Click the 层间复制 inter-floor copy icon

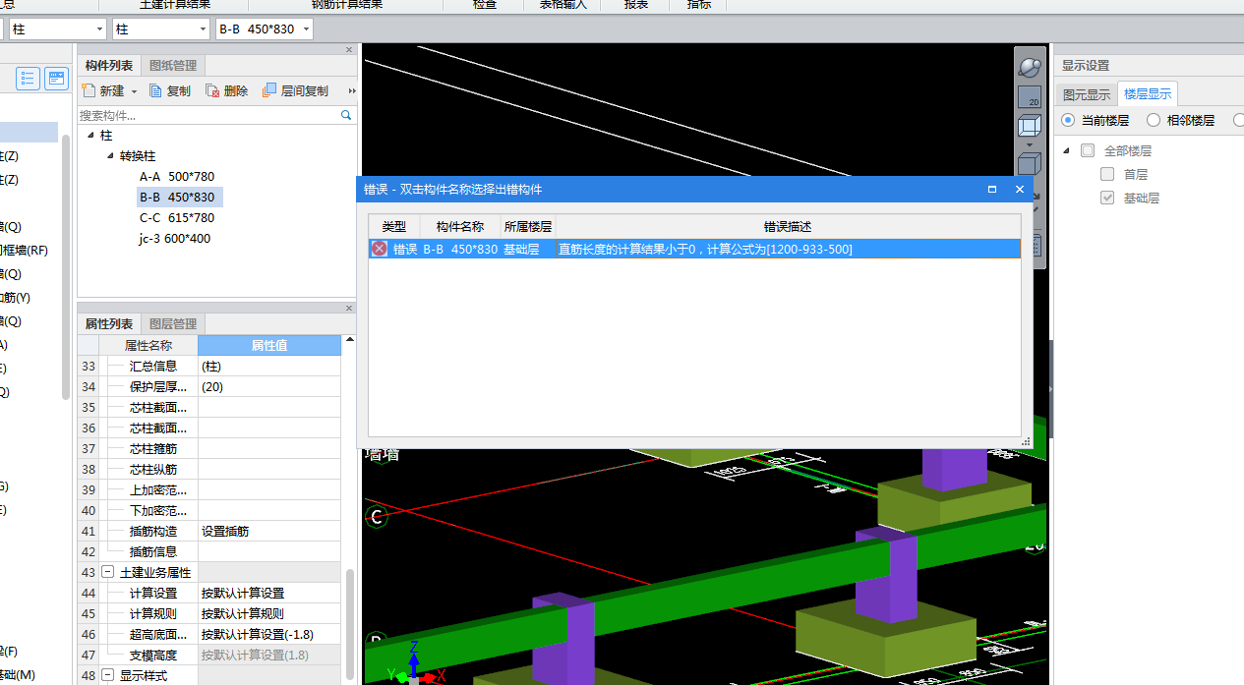[x=269, y=90]
